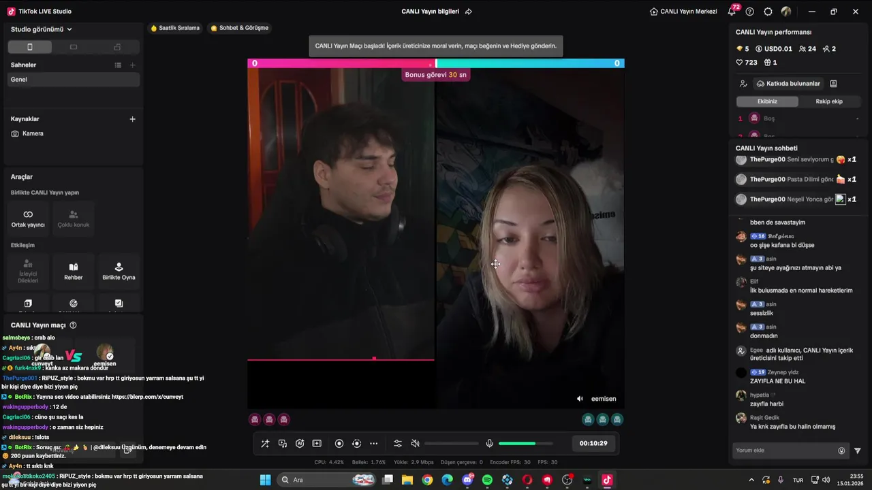Open the viewer analytics person icon
This screenshot has width=872, height=490.
click(x=743, y=84)
